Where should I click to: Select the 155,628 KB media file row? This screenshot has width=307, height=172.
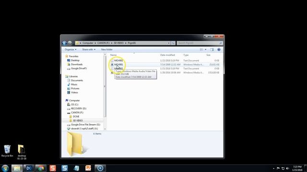[x=165, y=73]
